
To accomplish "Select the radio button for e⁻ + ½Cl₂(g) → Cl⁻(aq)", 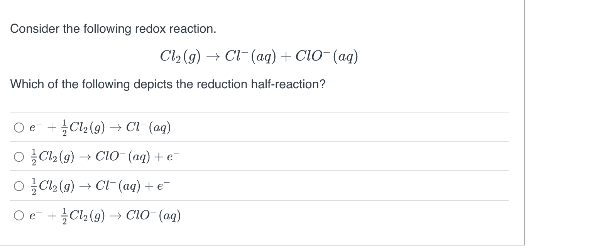I will coord(18,127).
